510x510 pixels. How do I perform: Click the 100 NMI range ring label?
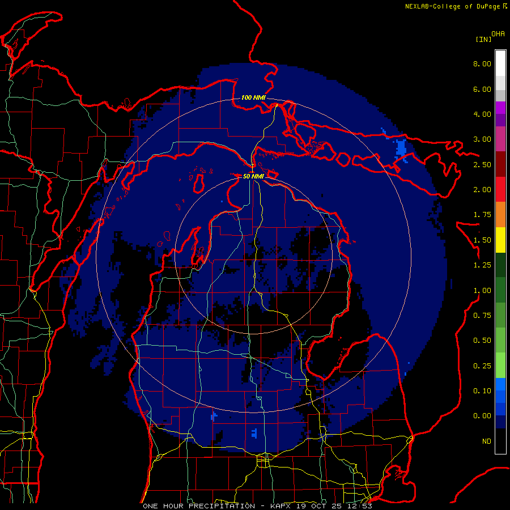253,97
